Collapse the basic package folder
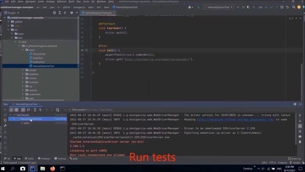305x172 pixels. pos(23,50)
